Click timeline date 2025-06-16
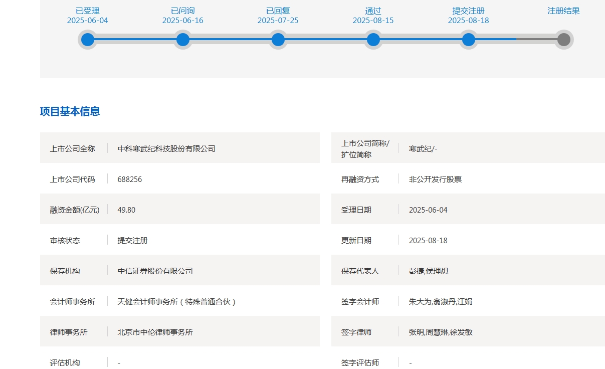The image size is (605, 369). 183,21
